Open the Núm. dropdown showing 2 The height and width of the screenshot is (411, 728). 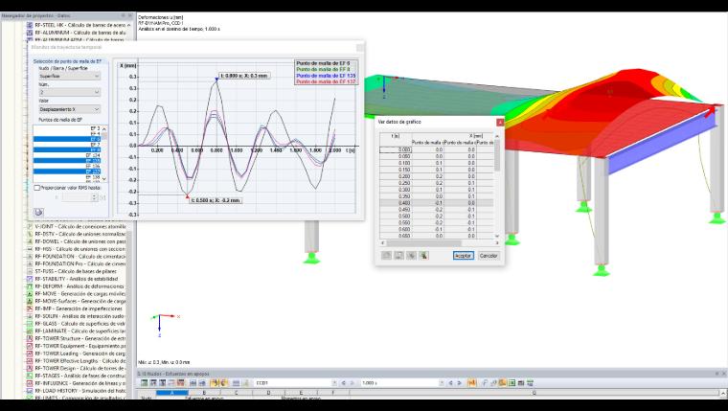69,92
